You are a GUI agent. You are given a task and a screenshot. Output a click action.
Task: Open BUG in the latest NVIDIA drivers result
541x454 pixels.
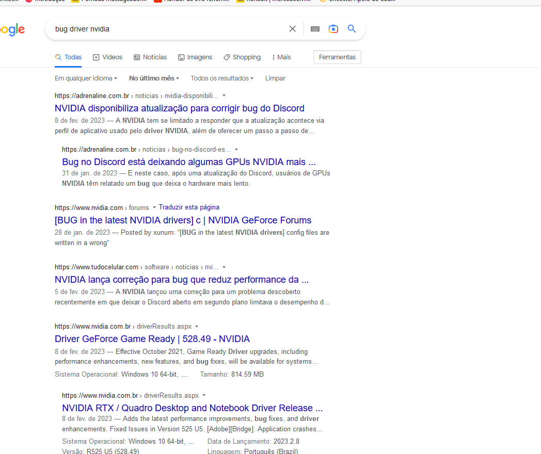[183, 220]
